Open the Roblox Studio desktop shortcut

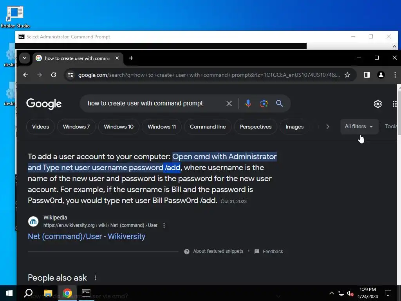(15, 17)
